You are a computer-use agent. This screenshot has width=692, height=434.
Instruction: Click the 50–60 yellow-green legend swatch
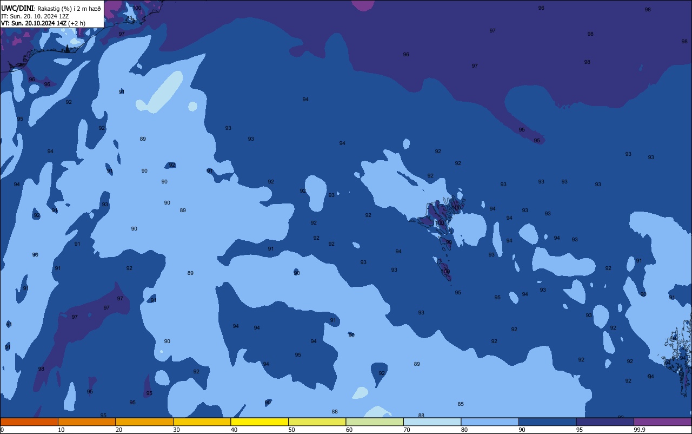pyautogui.click(x=317, y=422)
